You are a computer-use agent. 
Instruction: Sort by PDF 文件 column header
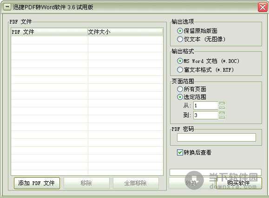click(50, 32)
